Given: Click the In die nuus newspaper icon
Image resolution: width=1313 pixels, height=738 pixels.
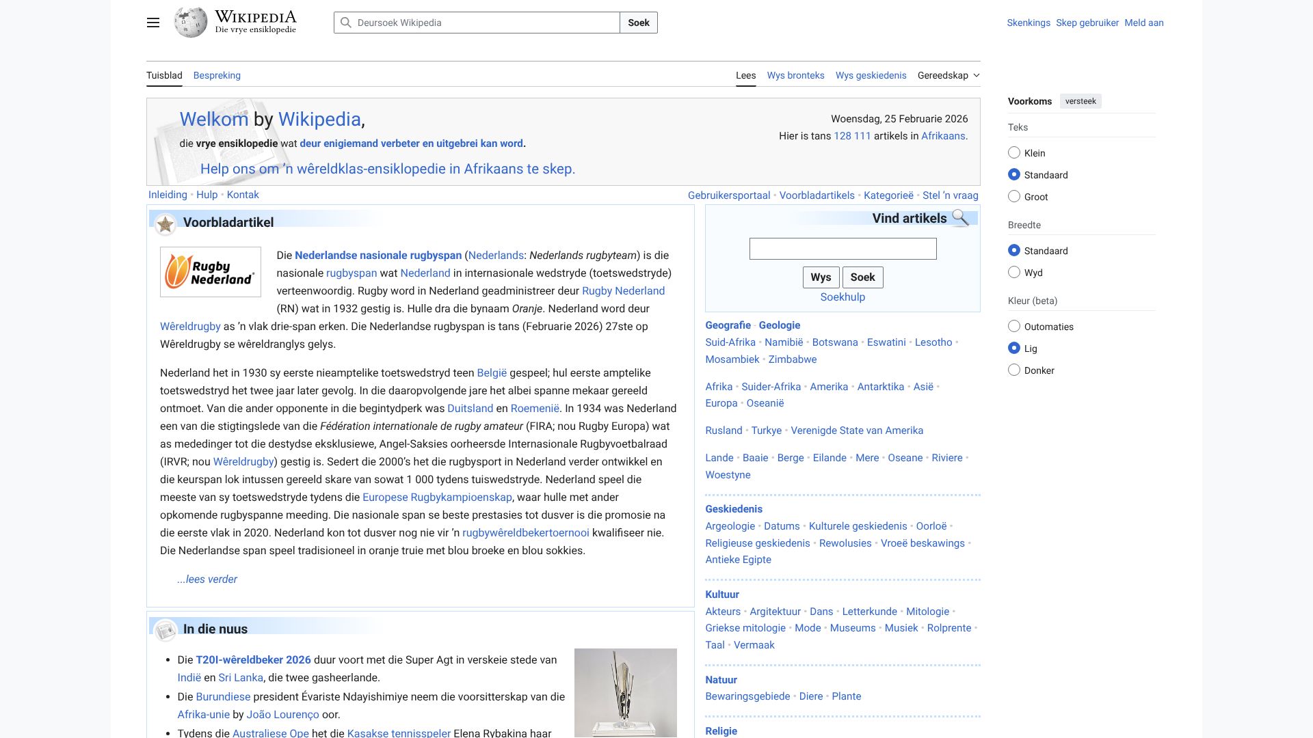Looking at the screenshot, I should 165,631.
